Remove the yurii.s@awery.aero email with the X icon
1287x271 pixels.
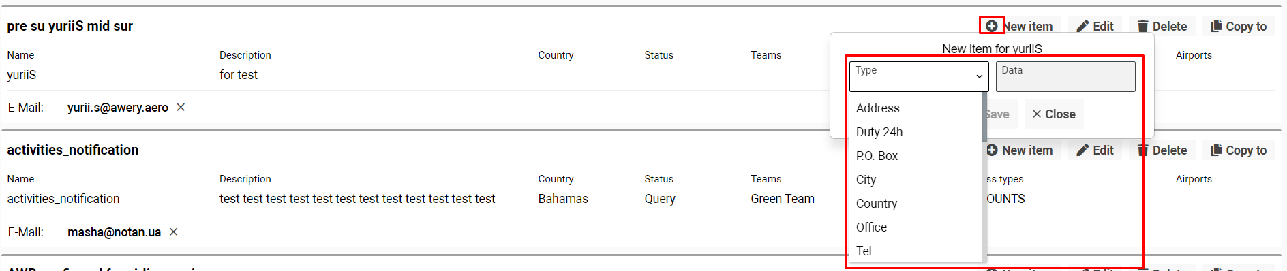pos(181,107)
